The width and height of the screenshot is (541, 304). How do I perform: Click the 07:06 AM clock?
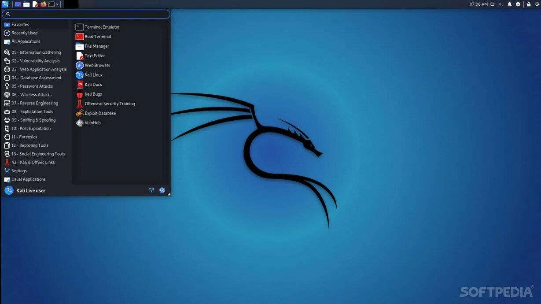point(478,4)
